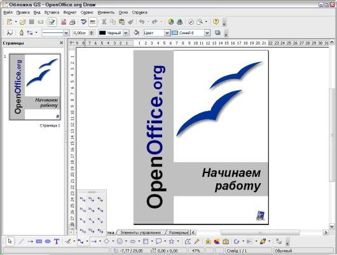
Task: Open the Stars shapes dropdown arrow
Action: point(178,241)
